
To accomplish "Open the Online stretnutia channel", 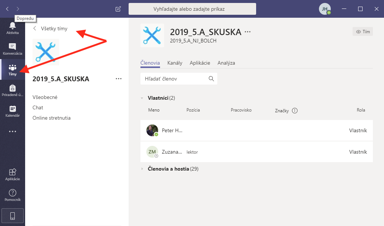I will [x=51, y=118].
